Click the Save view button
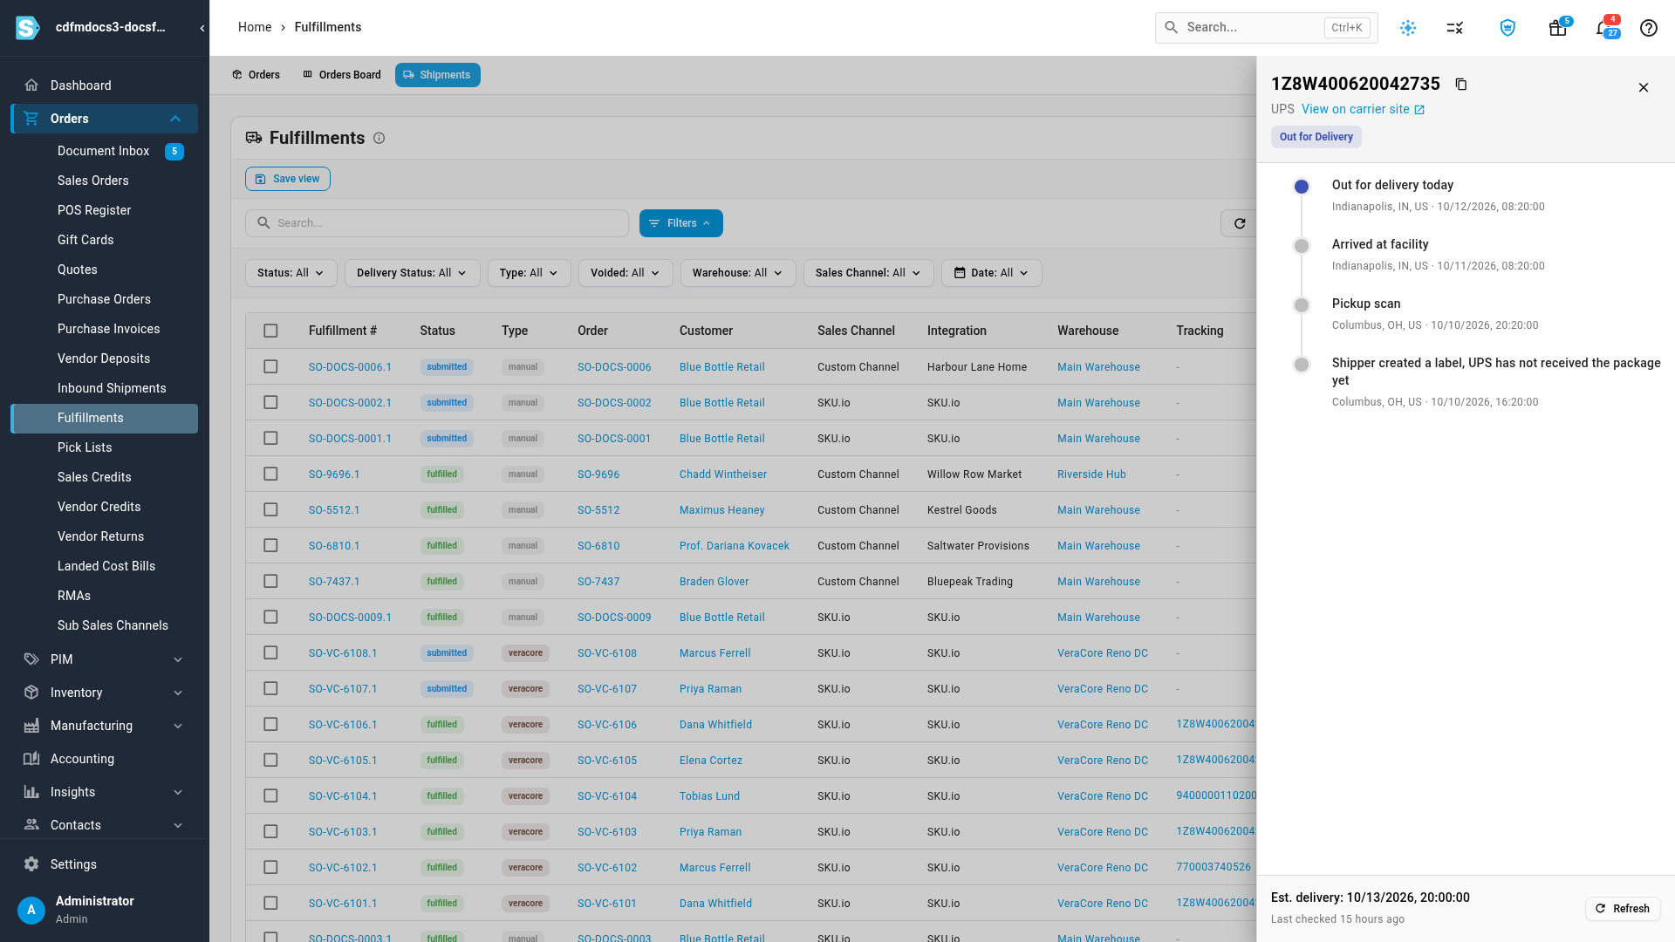This screenshot has height=942, width=1675. (287, 179)
